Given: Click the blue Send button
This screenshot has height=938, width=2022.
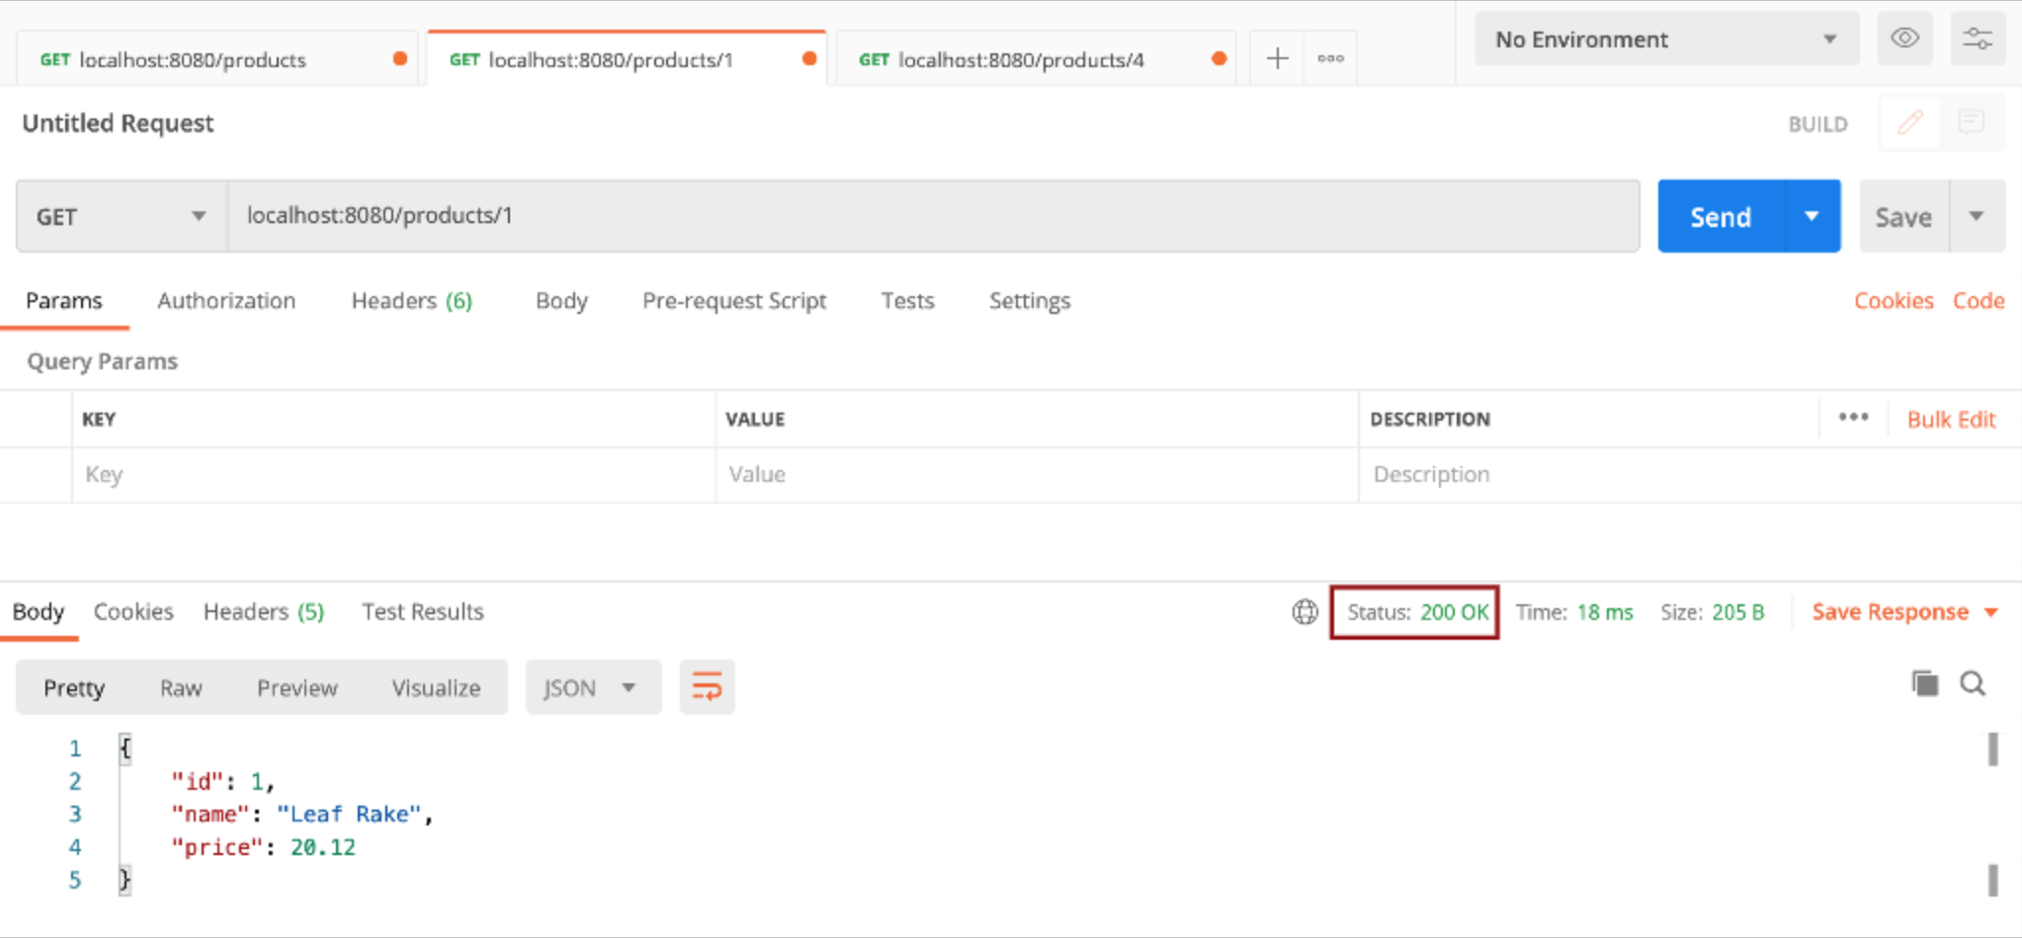Looking at the screenshot, I should tap(1721, 217).
